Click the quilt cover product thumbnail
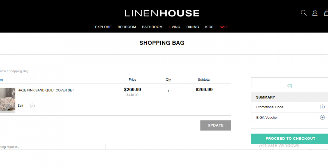Image resolution: width=328 pixels, height=168 pixels. [8, 100]
